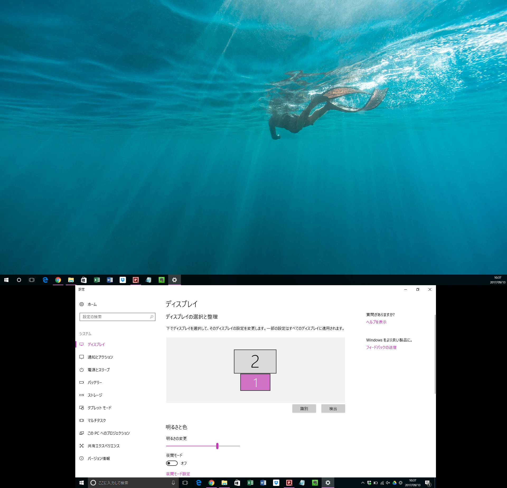The width and height of the screenshot is (507, 488).
Task: Click the Dropbox sync tray icon
Action: [x=369, y=483]
